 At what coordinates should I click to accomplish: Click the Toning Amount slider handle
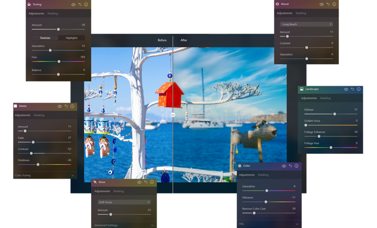[58, 29]
